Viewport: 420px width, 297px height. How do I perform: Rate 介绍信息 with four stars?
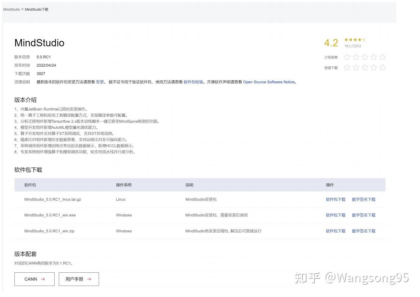[374, 57]
